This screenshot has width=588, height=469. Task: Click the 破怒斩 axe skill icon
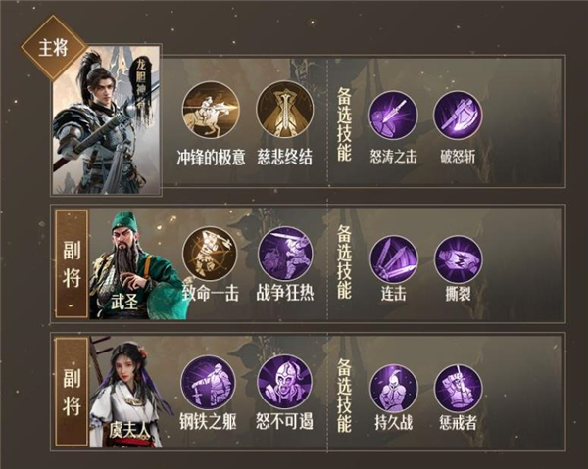[458, 116]
